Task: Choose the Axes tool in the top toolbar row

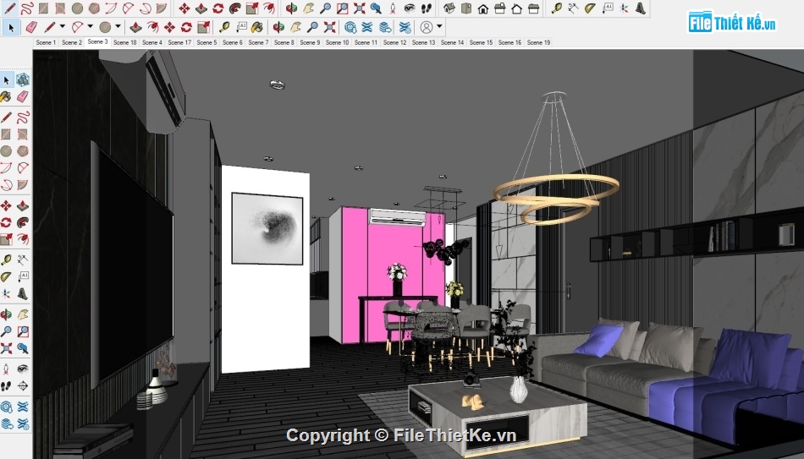Action: pyautogui.click(x=624, y=8)
